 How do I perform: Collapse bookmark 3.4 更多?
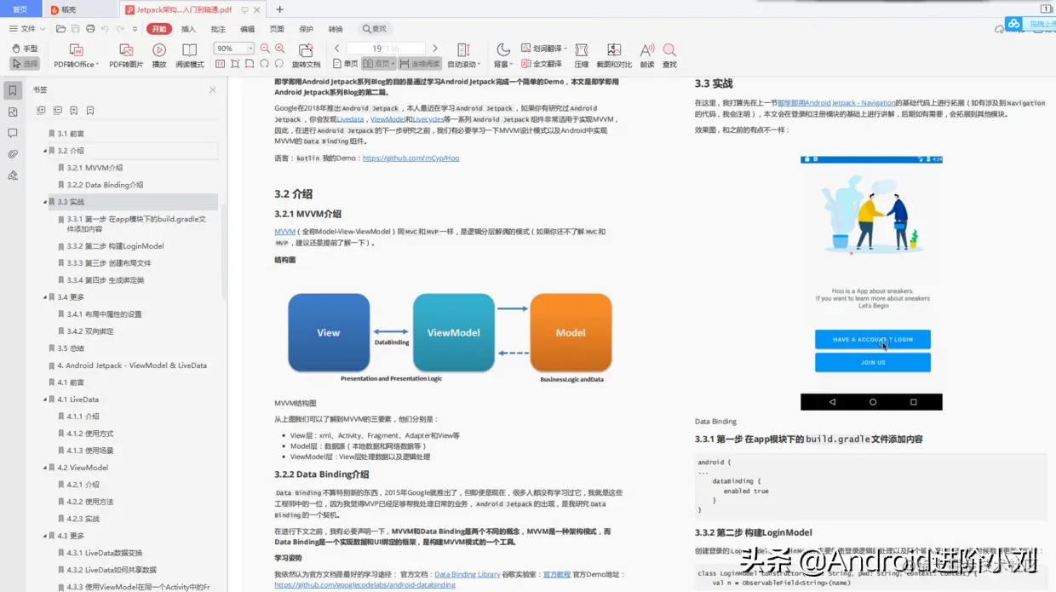45,297
